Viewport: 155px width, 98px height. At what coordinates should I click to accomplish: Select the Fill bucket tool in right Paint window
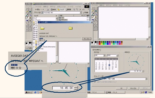96,11
